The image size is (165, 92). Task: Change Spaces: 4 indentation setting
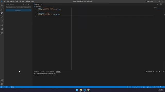point(135,87)
